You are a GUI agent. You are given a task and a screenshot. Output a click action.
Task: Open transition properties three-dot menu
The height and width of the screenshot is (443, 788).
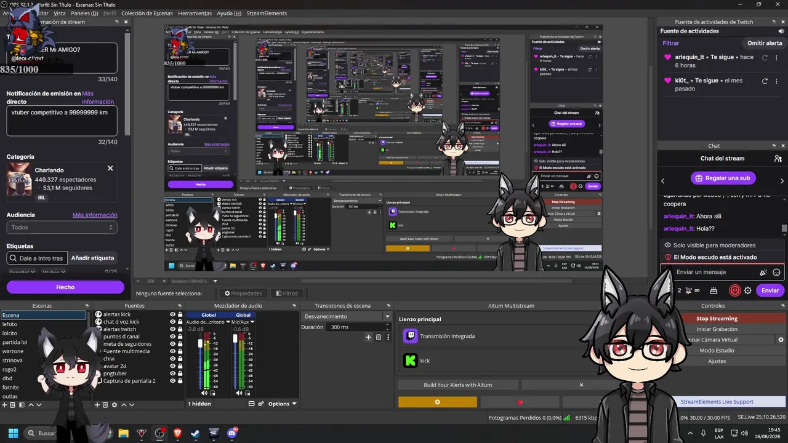tap(388, 337)
